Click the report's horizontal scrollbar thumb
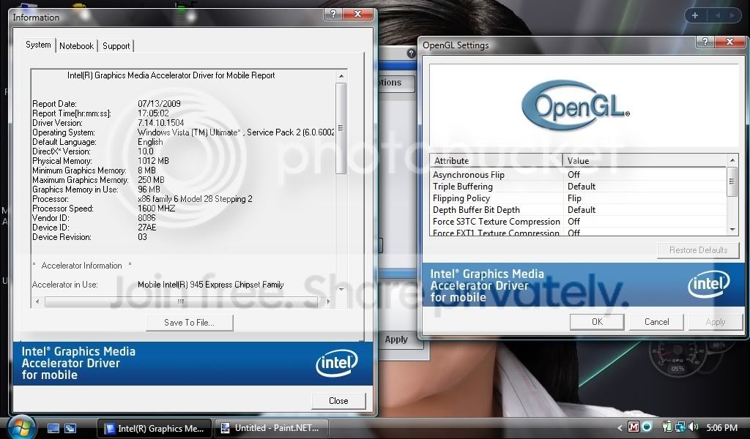 tap(181, 301)
